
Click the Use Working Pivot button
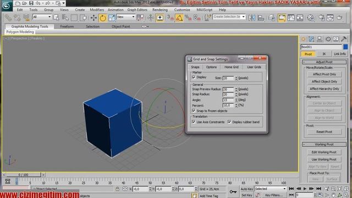coord(324,159)
